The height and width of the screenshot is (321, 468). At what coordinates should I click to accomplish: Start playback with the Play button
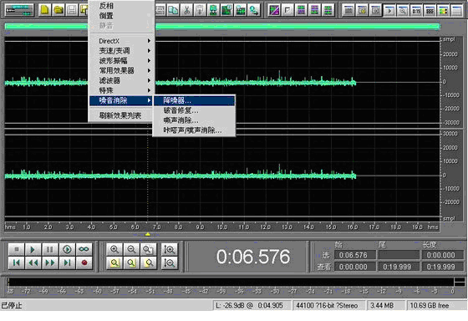(33, 249)
